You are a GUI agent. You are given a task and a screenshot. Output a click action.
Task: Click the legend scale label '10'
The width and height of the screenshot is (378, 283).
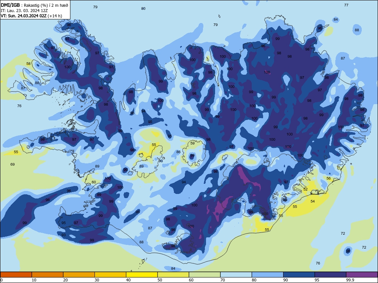coord(34,280)
